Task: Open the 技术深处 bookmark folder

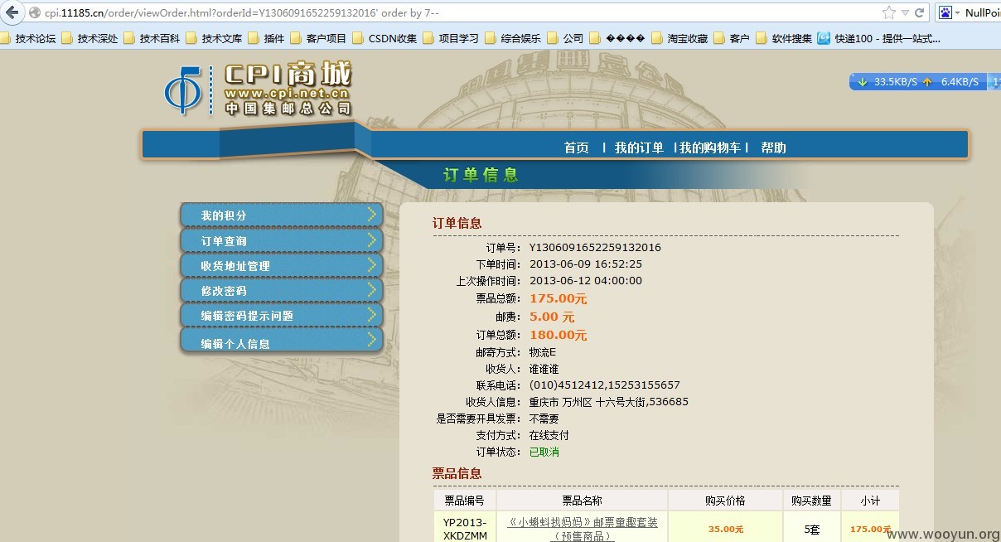Action: pos(91,38)
